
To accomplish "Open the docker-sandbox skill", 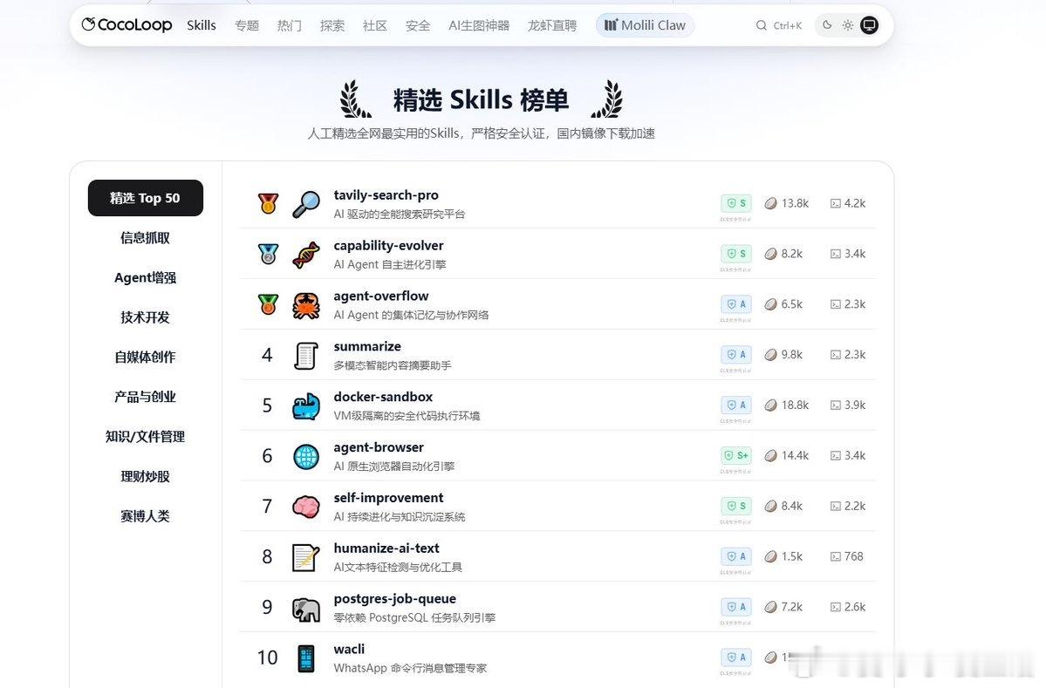I will coord(383,397).
